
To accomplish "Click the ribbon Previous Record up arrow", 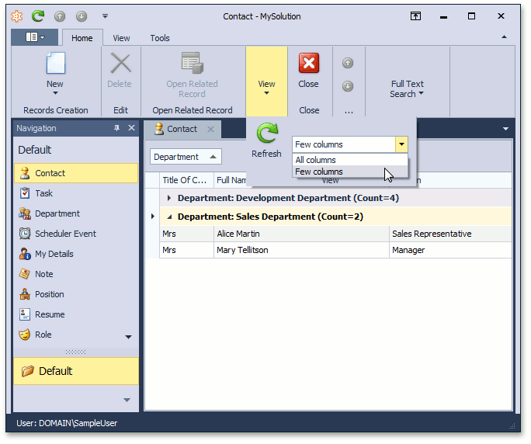I will pyautogui.click(x=348, y=63).
